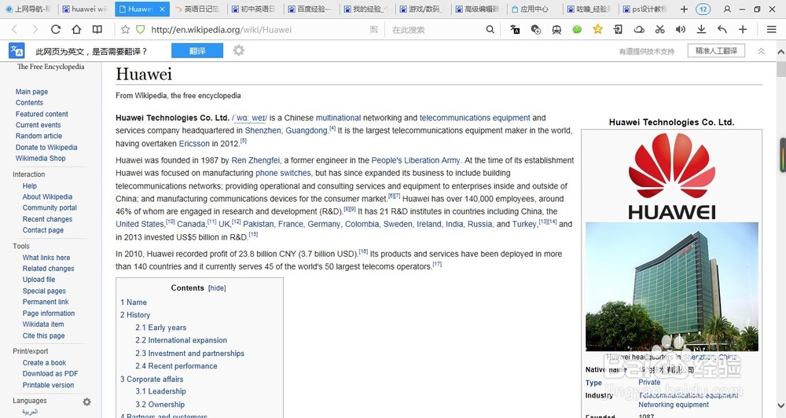Show tab count badge 12

click(703, 9)
